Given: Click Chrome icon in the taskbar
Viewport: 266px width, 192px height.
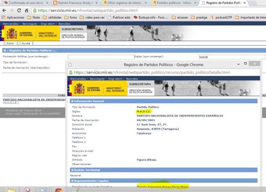Looking at the screenshot, I should coord(59,190).
